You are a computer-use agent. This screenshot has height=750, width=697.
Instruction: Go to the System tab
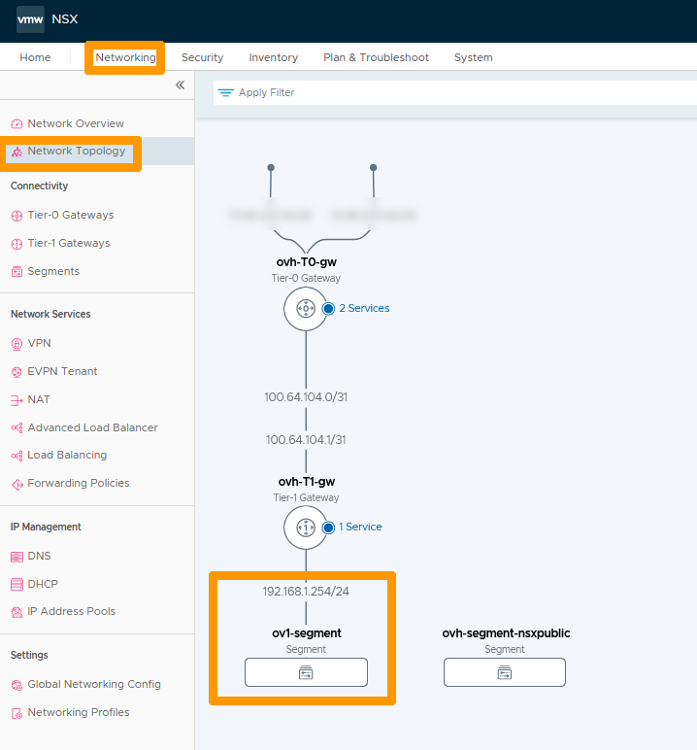[x=473, y=57]
